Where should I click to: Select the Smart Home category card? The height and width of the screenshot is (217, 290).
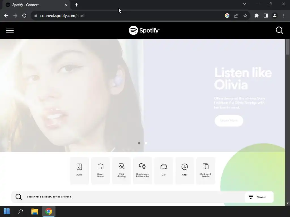tap(101, 170)
